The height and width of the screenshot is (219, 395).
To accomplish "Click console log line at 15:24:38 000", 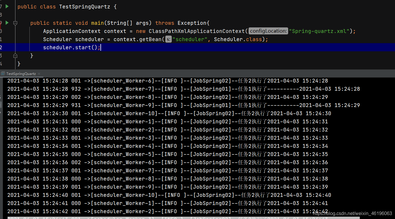I will click(x=168, y=179).
